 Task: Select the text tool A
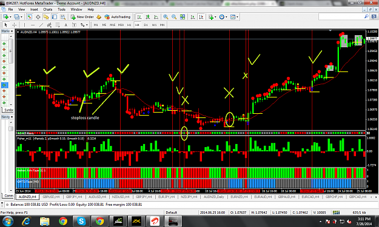pyautogui.click(x=65, y=25)
